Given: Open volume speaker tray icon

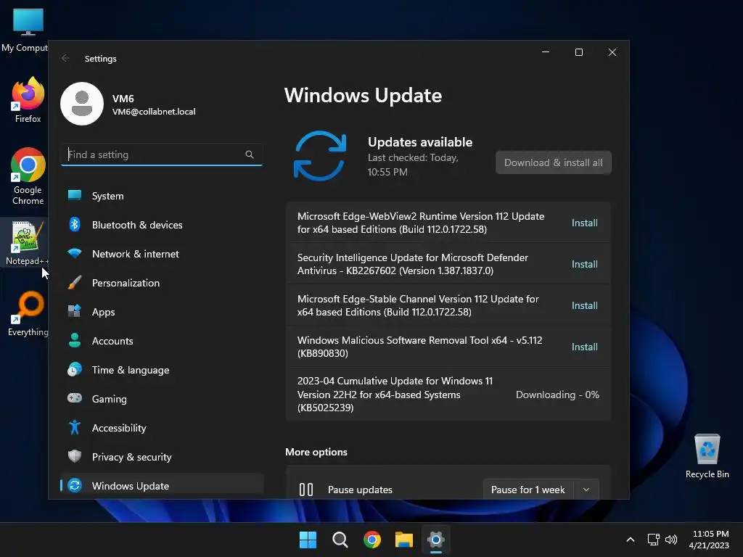Looking at the screenshot, I should coord(671,540).
